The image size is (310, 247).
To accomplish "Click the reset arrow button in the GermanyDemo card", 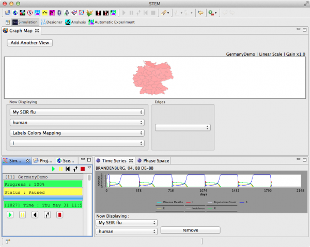I will [x=35, y=215].
